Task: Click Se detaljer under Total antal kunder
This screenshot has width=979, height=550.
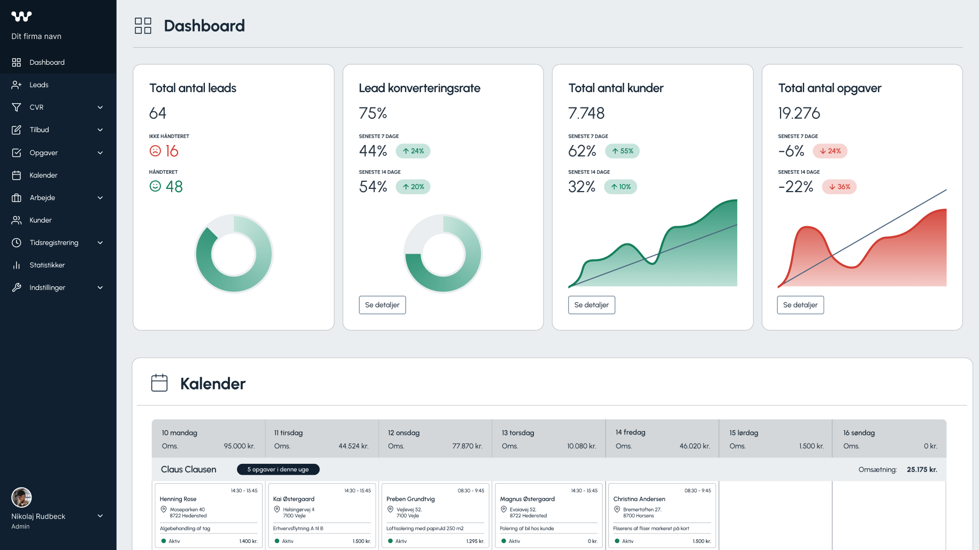Action: [x=591, y=305]
